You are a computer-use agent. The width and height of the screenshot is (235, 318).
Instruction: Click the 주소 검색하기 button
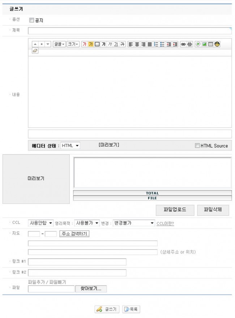[x=74, y=234]
